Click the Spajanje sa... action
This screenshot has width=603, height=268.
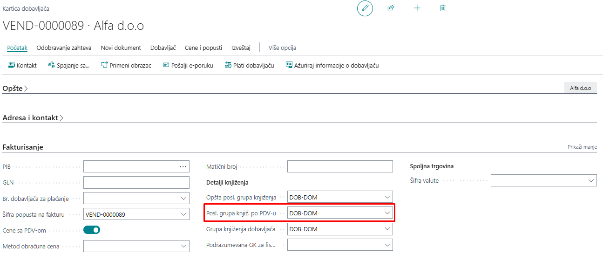pos(68,65)
